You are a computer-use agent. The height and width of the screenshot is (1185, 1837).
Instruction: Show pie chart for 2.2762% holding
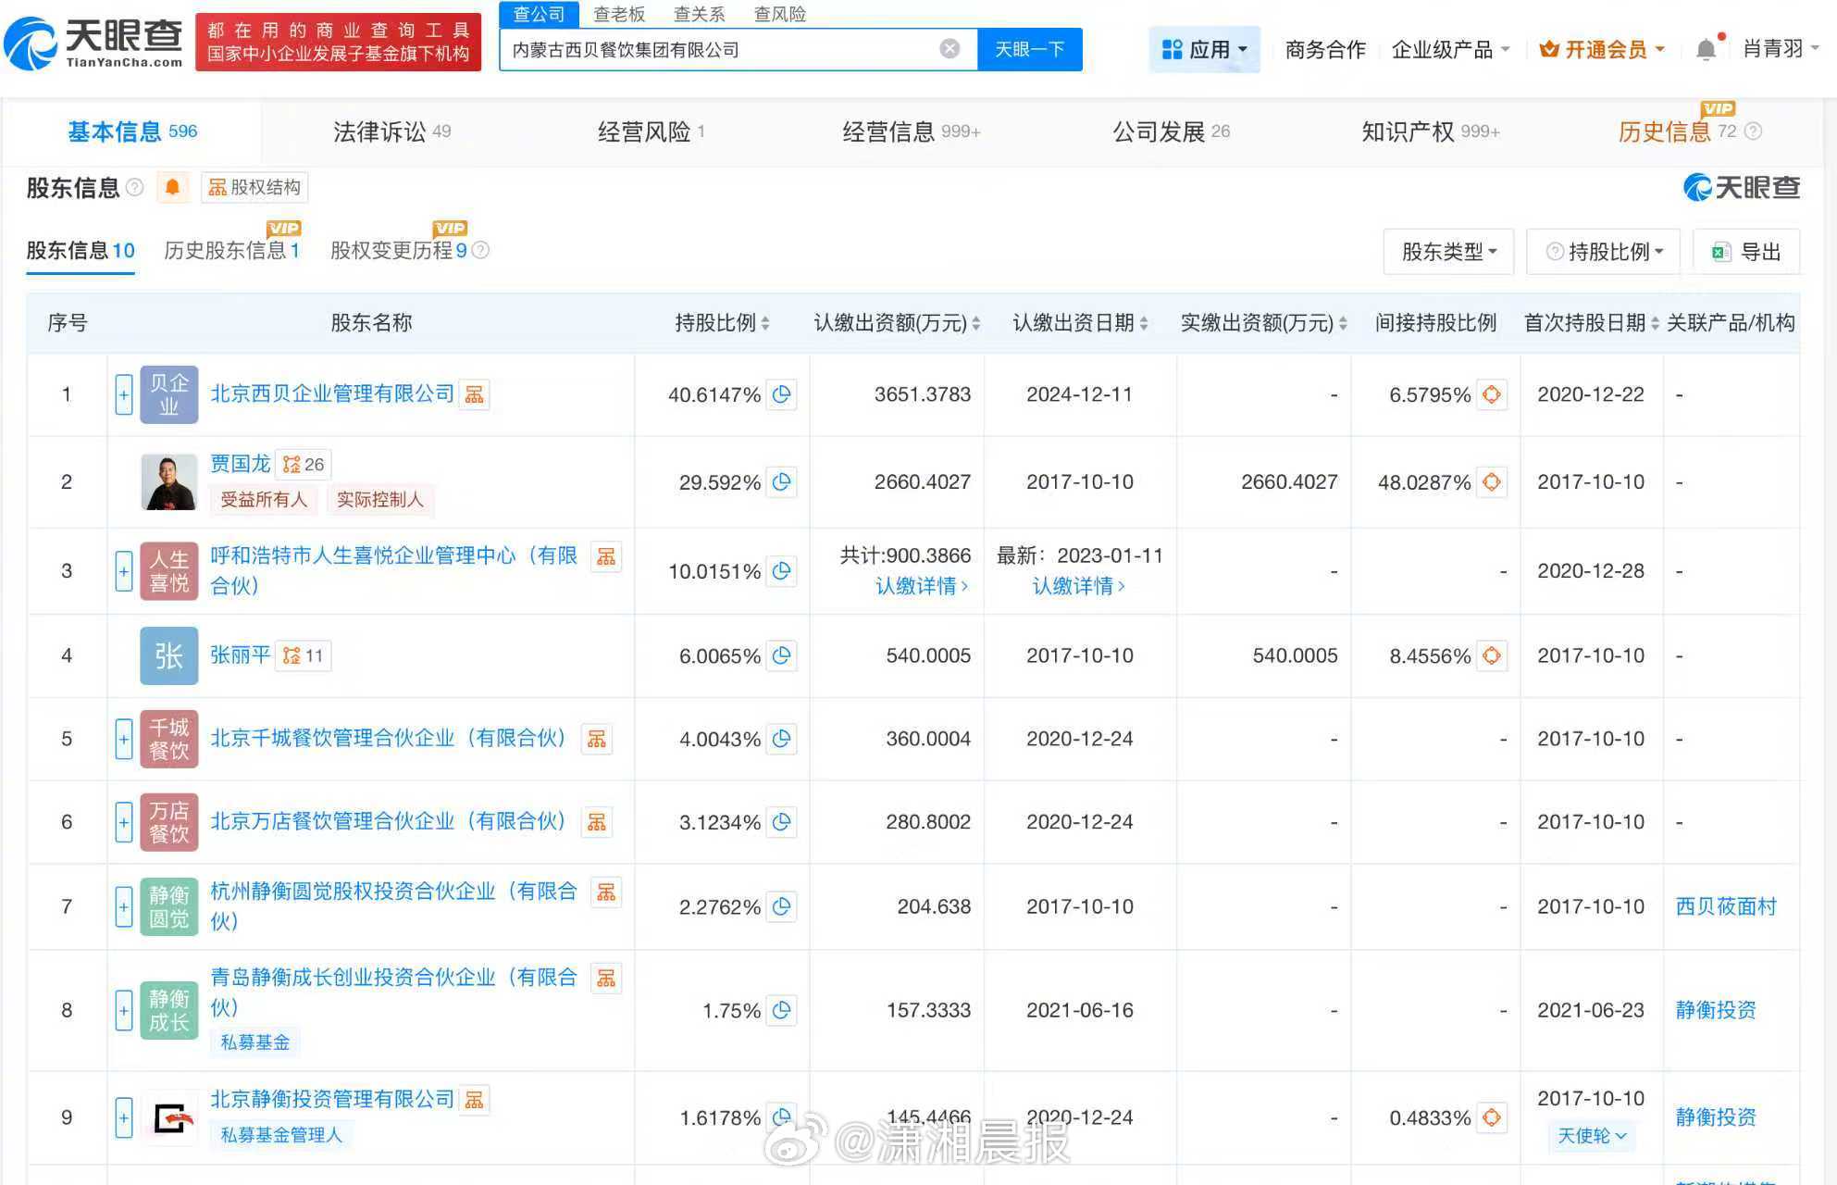[782, 906]
